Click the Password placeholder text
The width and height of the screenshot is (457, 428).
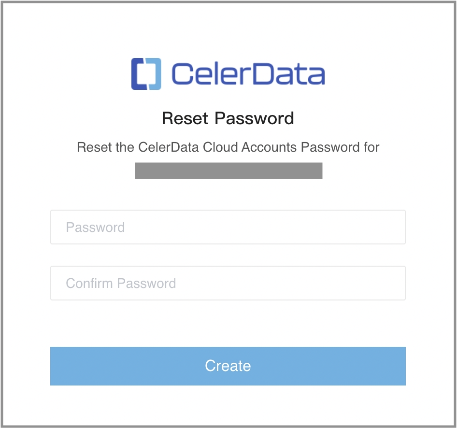(x=95, y=228)
